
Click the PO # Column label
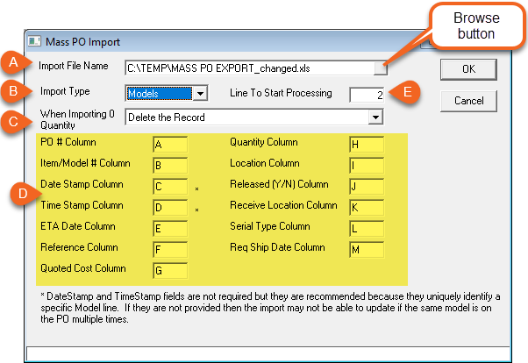point(68,142)
